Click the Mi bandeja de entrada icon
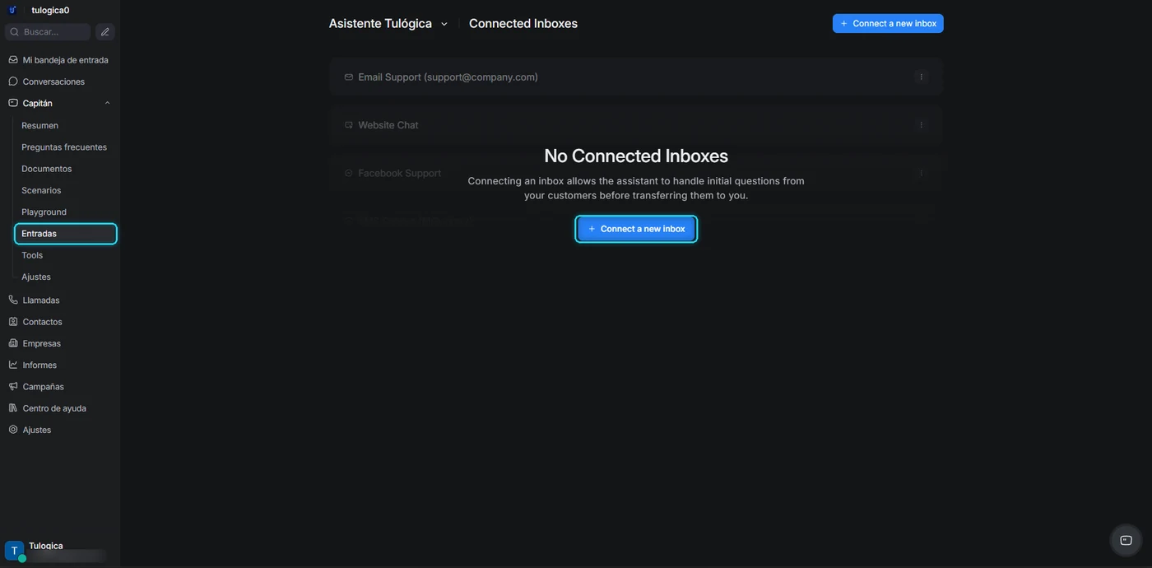Screen dimensions: 1152x568 click(13, 60)
